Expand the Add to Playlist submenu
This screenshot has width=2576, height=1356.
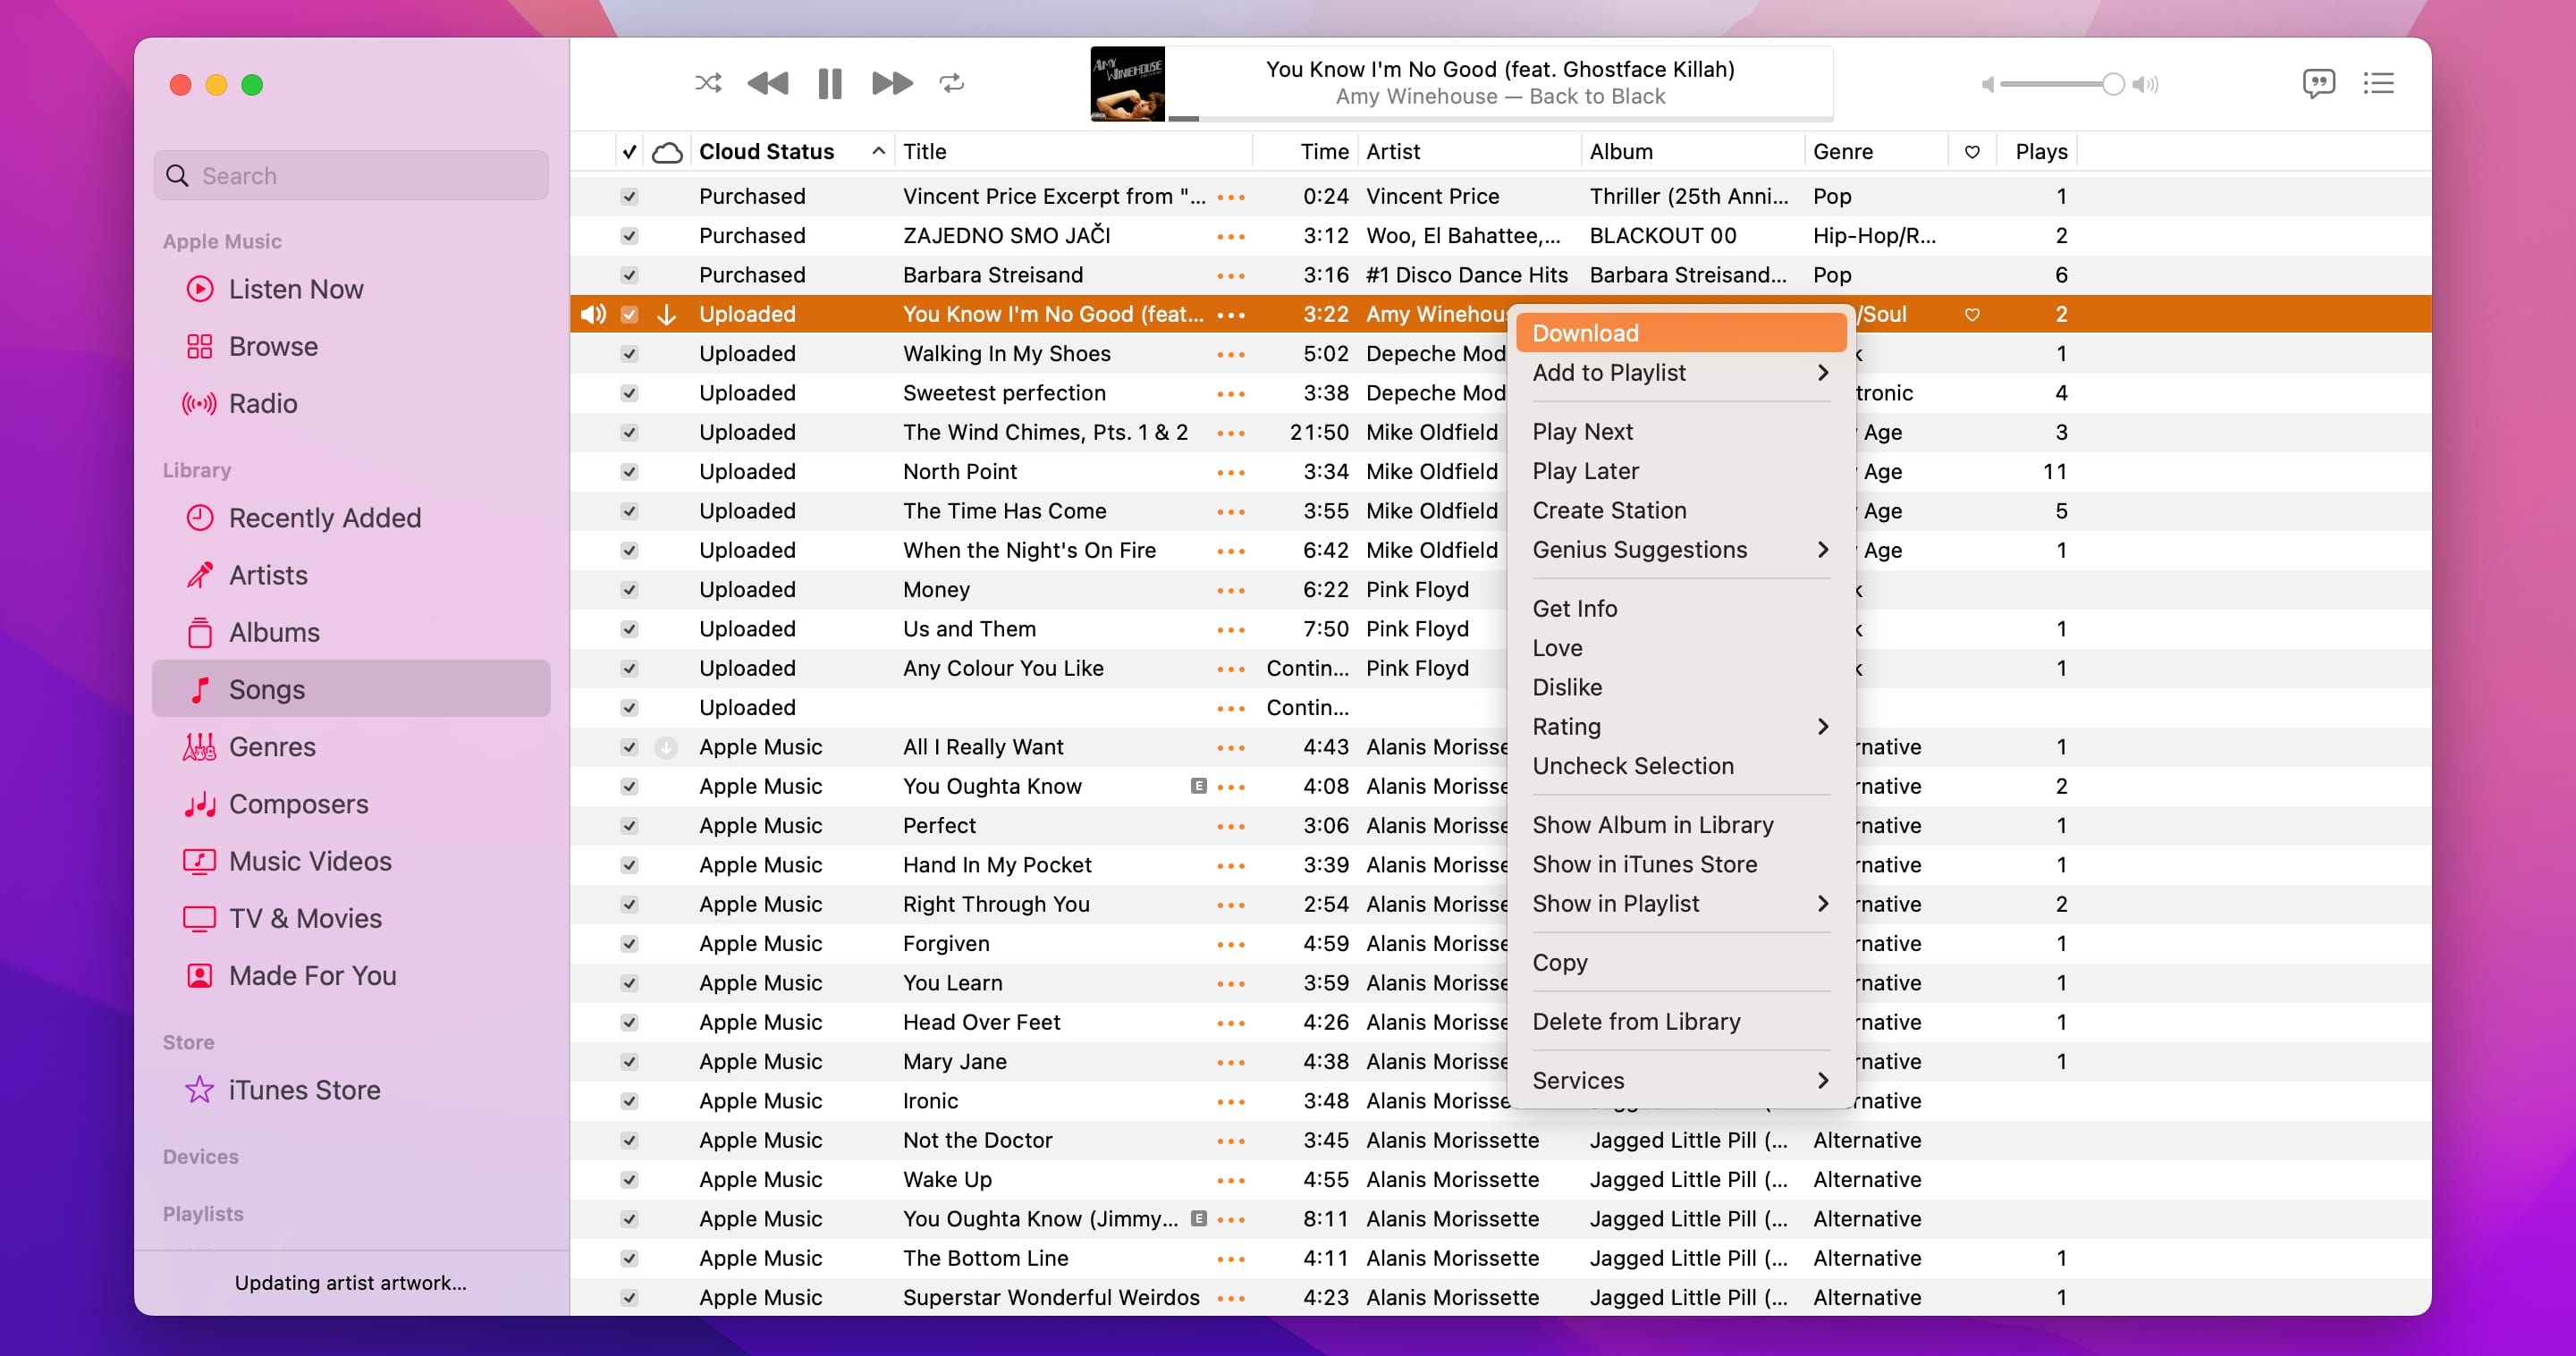(1822, 373)
